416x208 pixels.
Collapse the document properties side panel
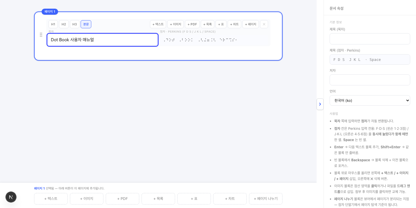(320, 104)
